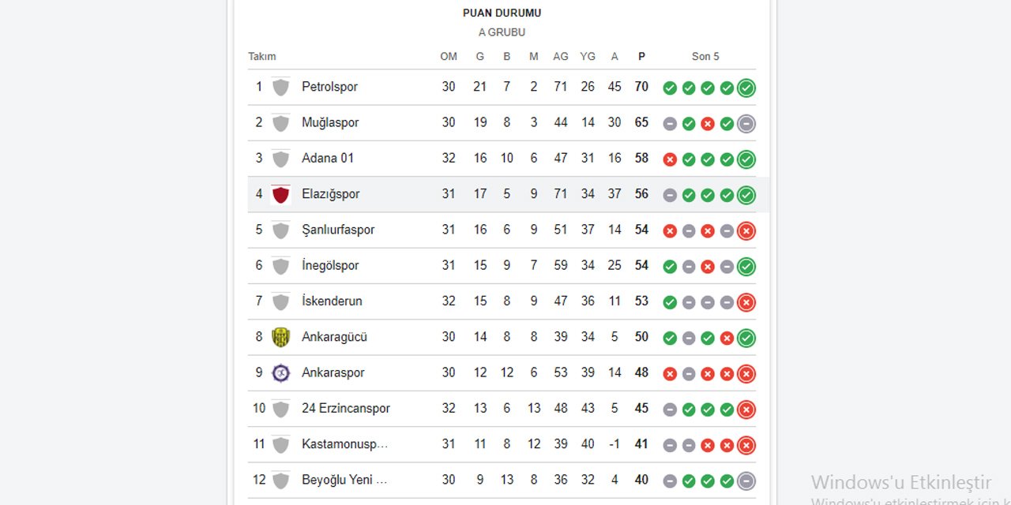Viewport: 1011px width, 505px height.
Task: Click İskenderun's final loss icon
Action: click(746, 301)
